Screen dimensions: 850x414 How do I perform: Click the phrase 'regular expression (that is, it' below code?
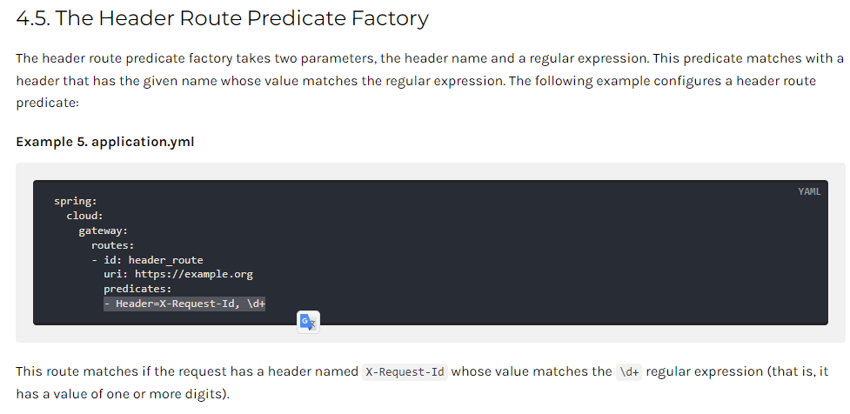pyautogui.click(x=737, y=371)
